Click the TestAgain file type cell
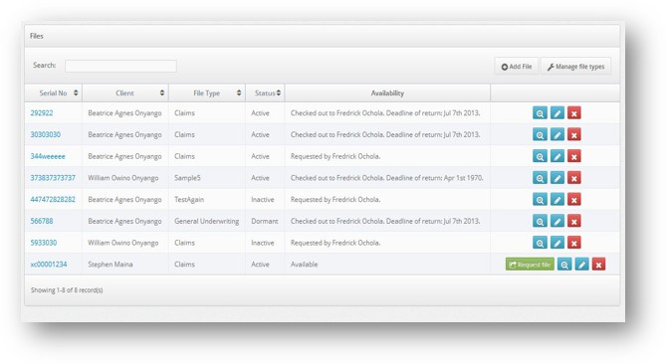This screenshot has height=364, width=667. 189,199
